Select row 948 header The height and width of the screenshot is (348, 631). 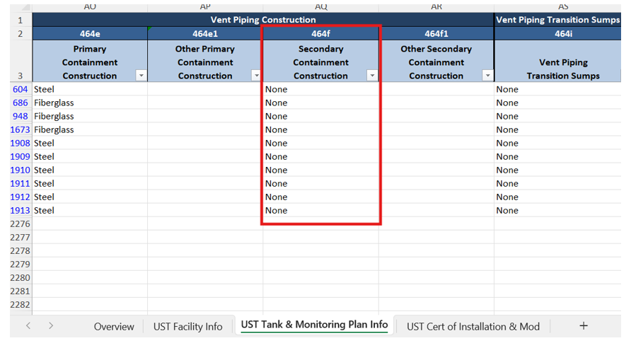(20, 116)
